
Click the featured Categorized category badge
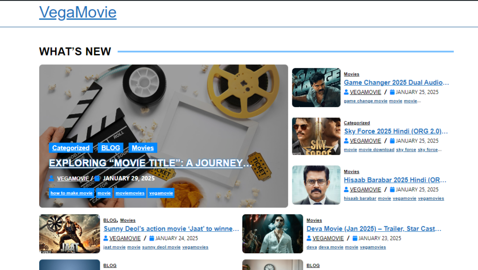[x=71, y=148]
